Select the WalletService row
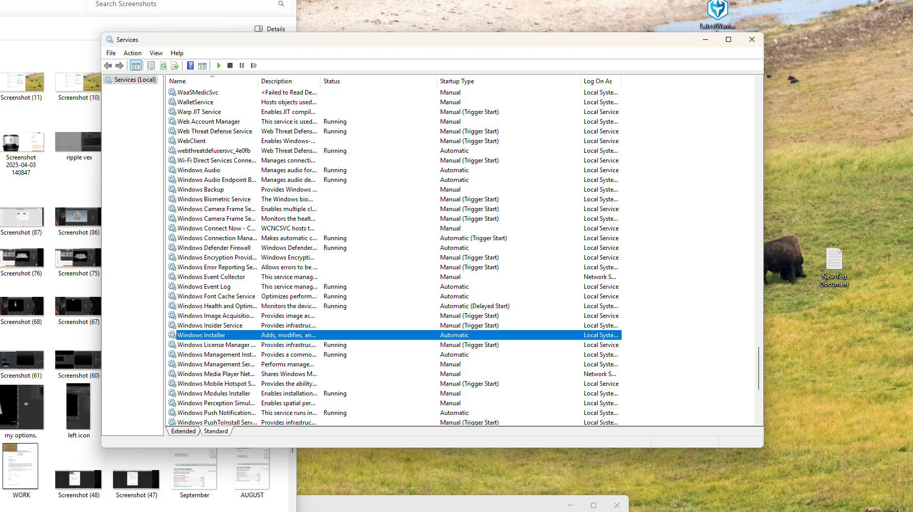913x512 pixels. tap(394, 102)
